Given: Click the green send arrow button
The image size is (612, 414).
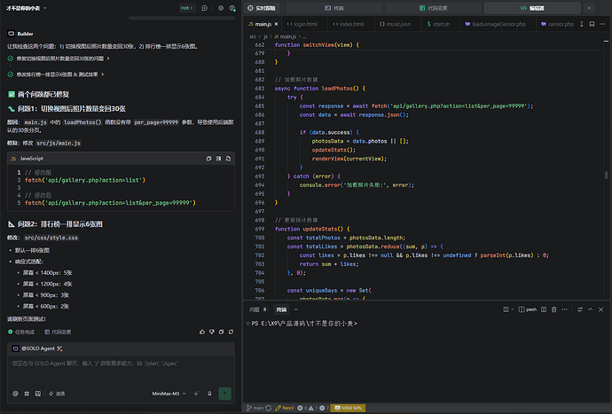Looking at the screenshot, I should click(224, 394).
